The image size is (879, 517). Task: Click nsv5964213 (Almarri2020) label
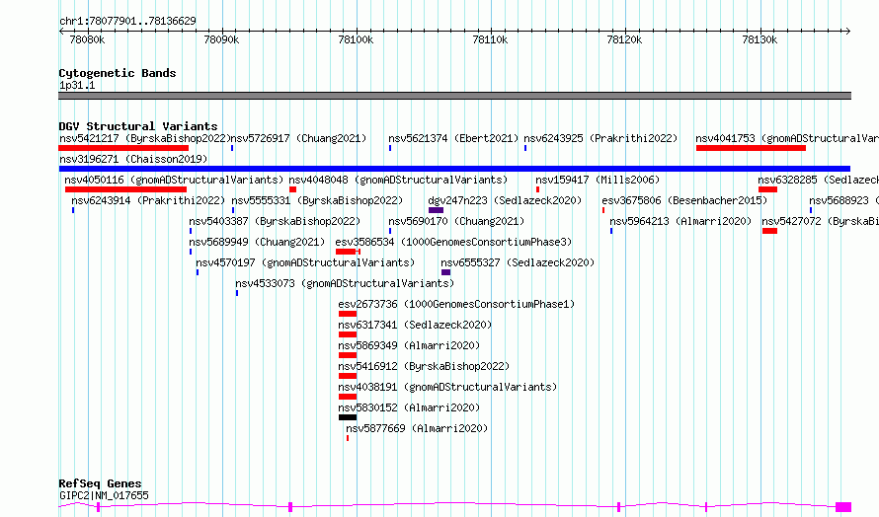tap(680, 221)
